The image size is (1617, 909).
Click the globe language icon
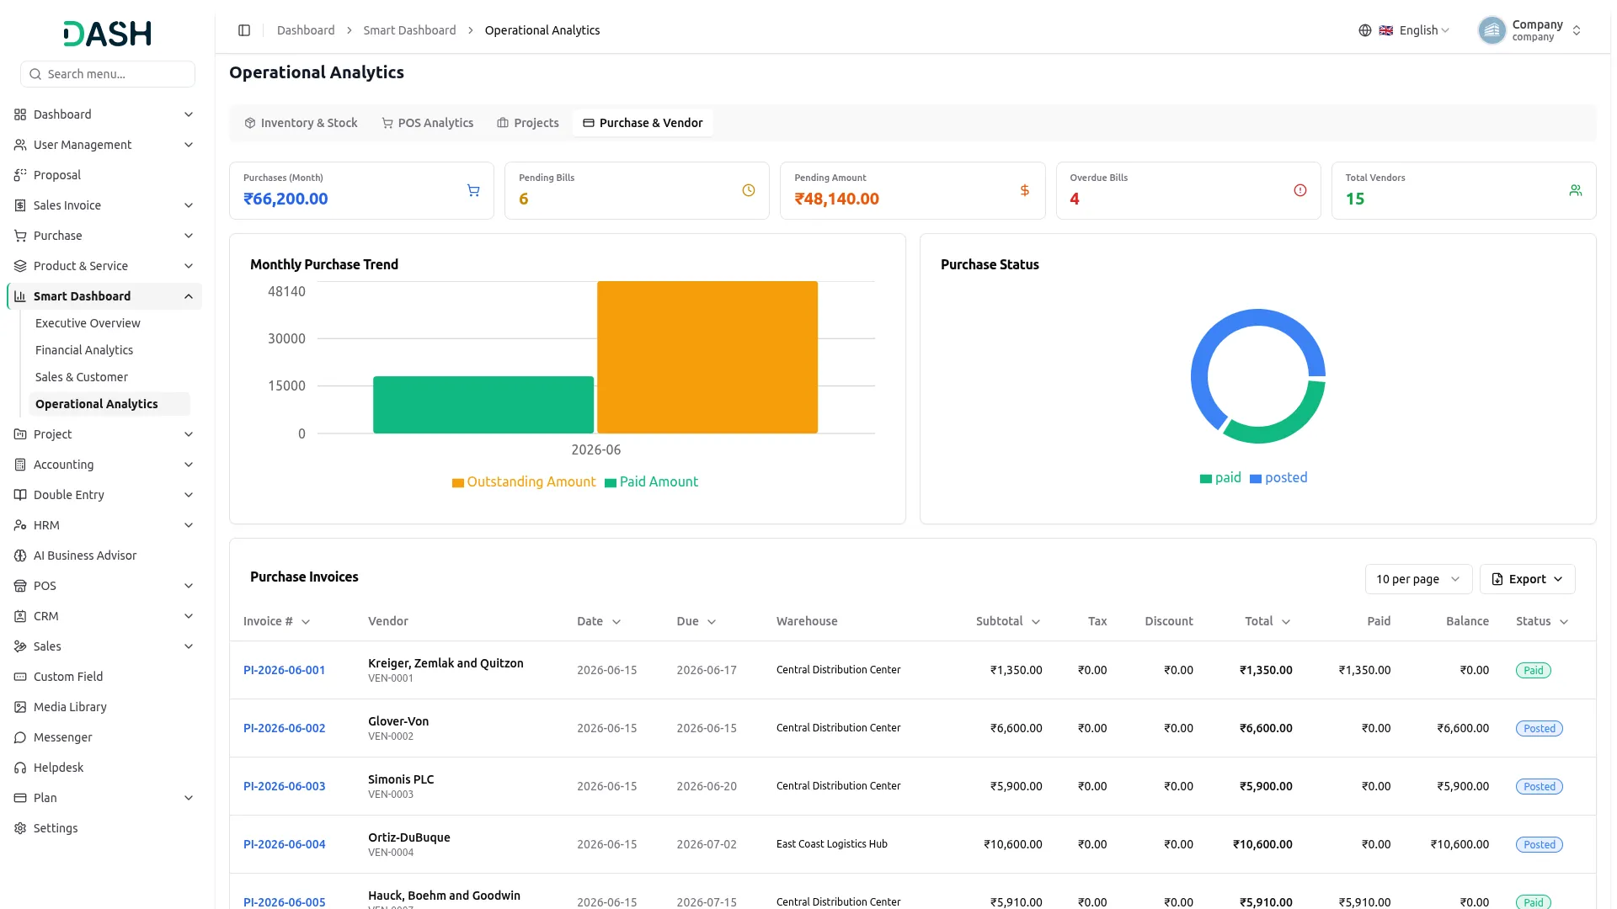tap(1365, 30)
